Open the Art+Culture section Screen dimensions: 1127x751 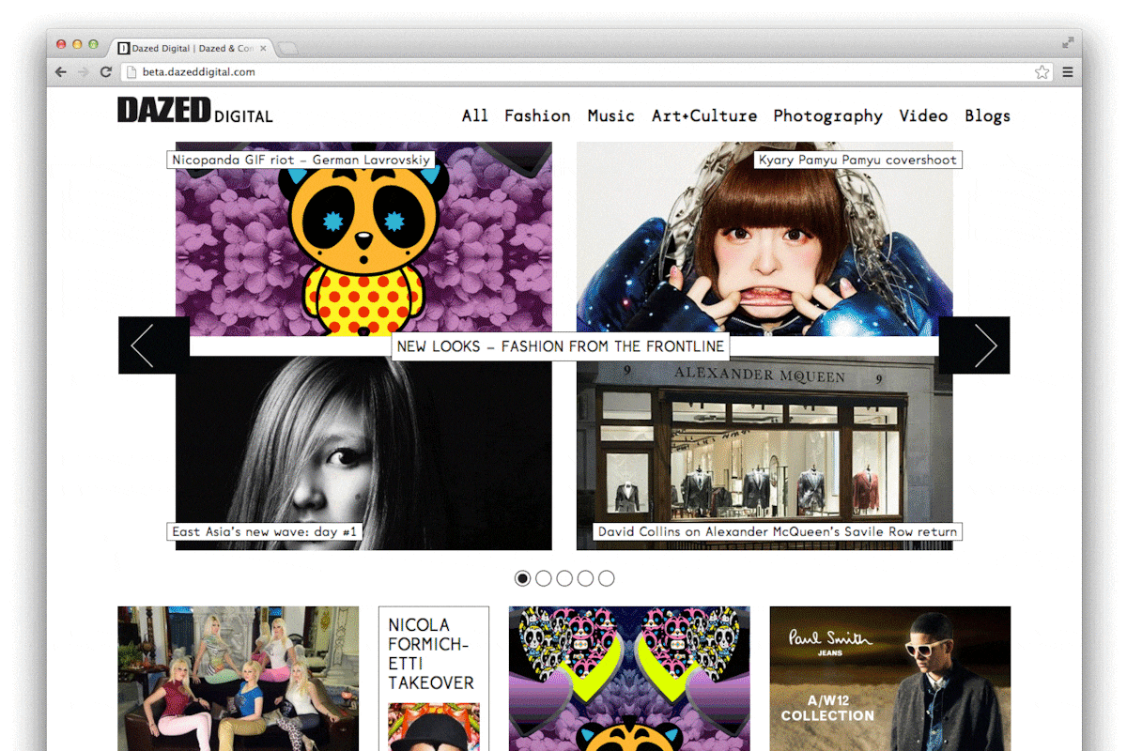click(x=704, y=115)
